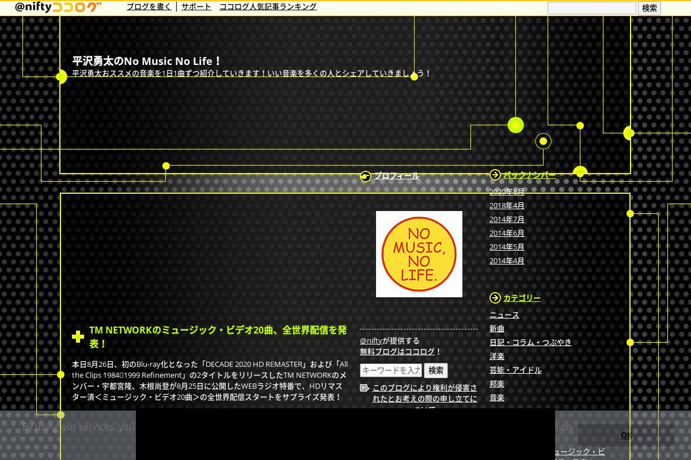The width and height of the screenshot is (691, 460).
Task: Open the 芸能・アイドル category
Action: pos(515,370)
